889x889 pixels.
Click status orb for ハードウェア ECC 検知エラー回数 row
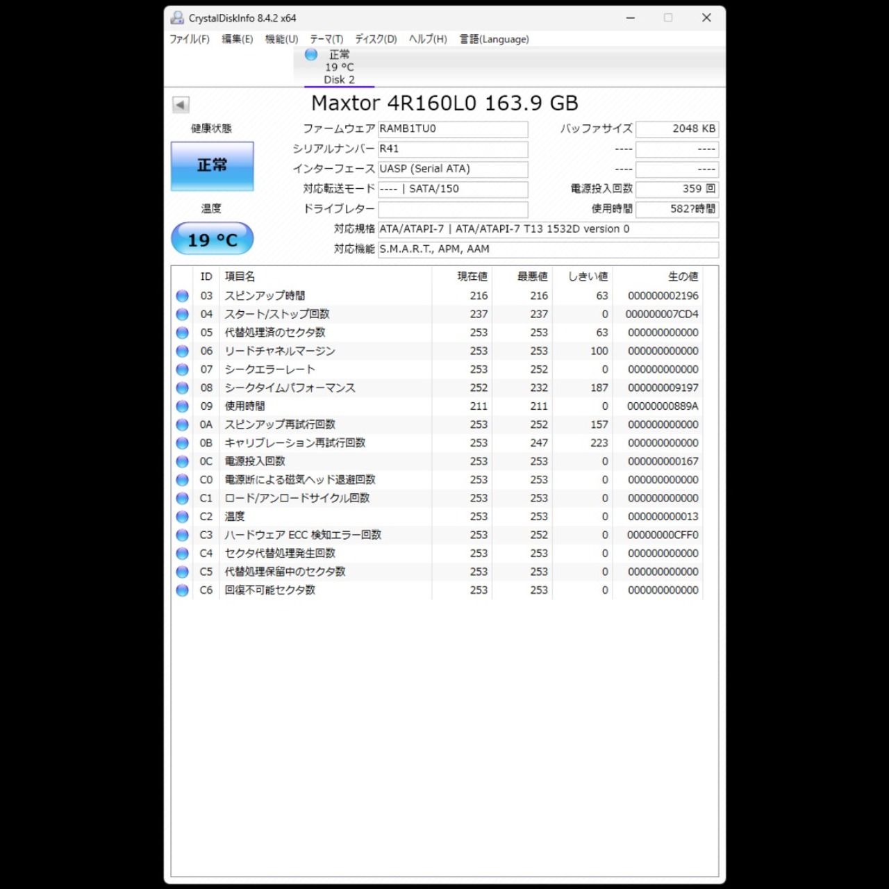click(183, 535)
